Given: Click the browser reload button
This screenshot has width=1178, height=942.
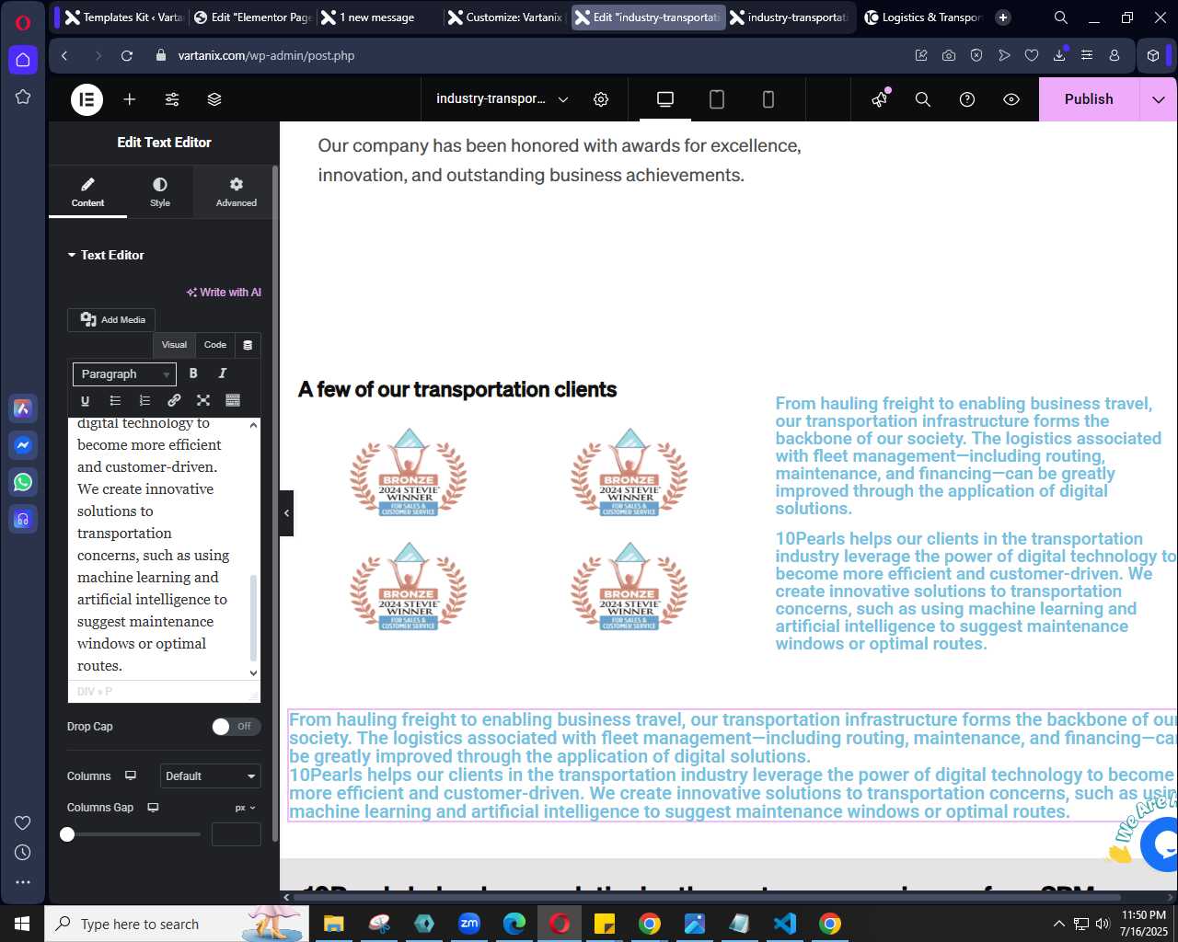Looking at the screenshot, I should click(x=127, y=55).
